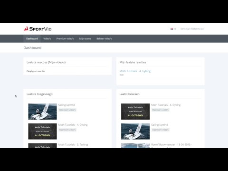228x171 pixels.
Task: Click the 'nice' comment text
Action: click(122, 75)
